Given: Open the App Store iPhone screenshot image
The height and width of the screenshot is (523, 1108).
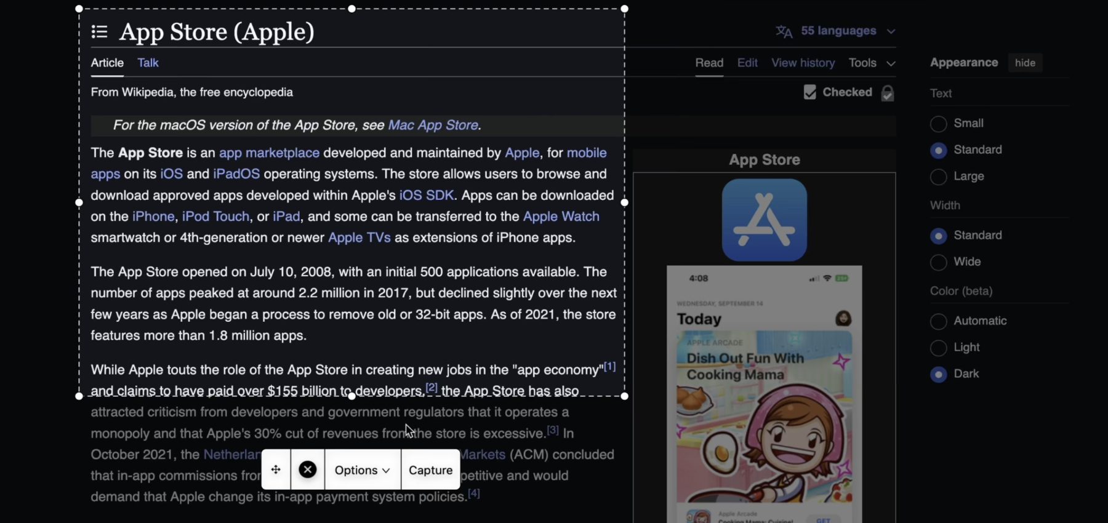Looking at the screenshot, I should (x=765, y=394).
